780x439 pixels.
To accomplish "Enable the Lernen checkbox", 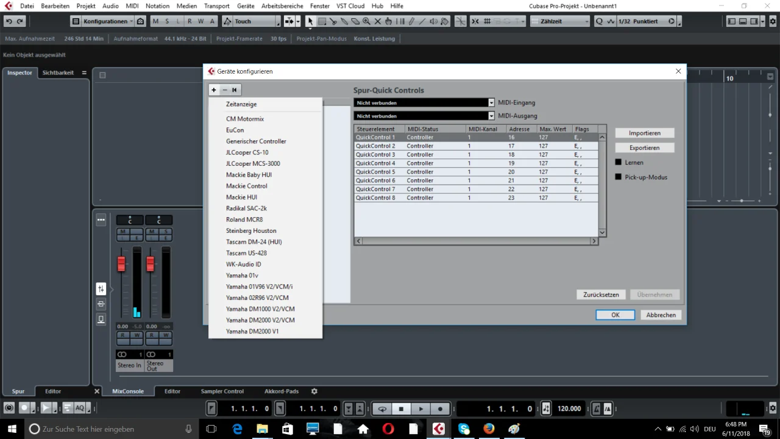I will (x=618, y=162).
